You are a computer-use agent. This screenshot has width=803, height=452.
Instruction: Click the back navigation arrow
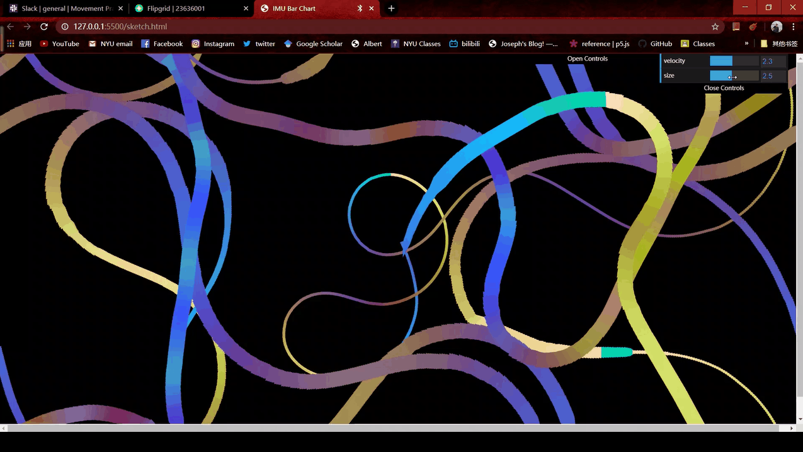click(10, 26)
